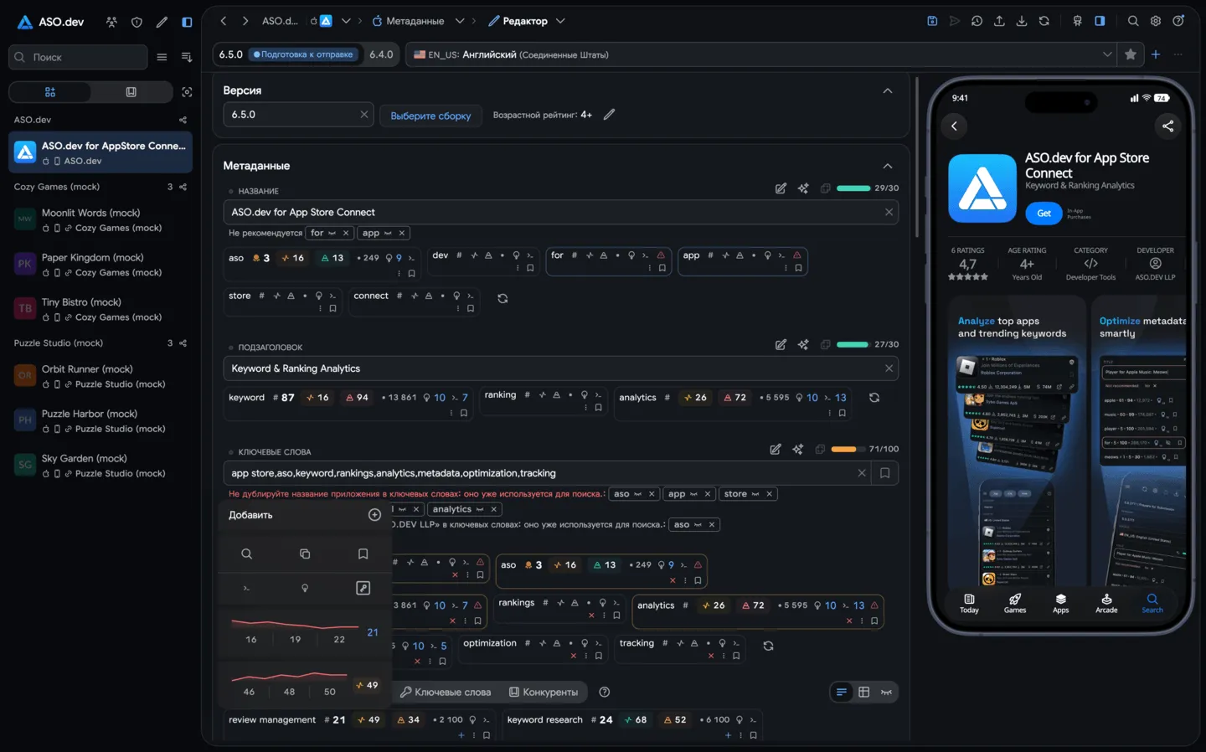Image resolution: width=1206 pixels, height=752 pixels.
Task: Click the download arrow icon in toolbar
Action: coord(1022,21)
